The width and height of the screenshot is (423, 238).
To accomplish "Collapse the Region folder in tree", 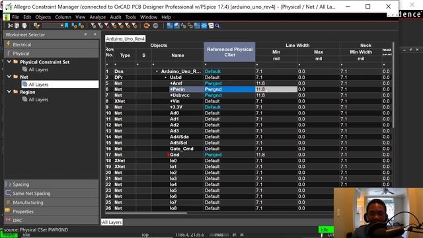I will (9, 92).
